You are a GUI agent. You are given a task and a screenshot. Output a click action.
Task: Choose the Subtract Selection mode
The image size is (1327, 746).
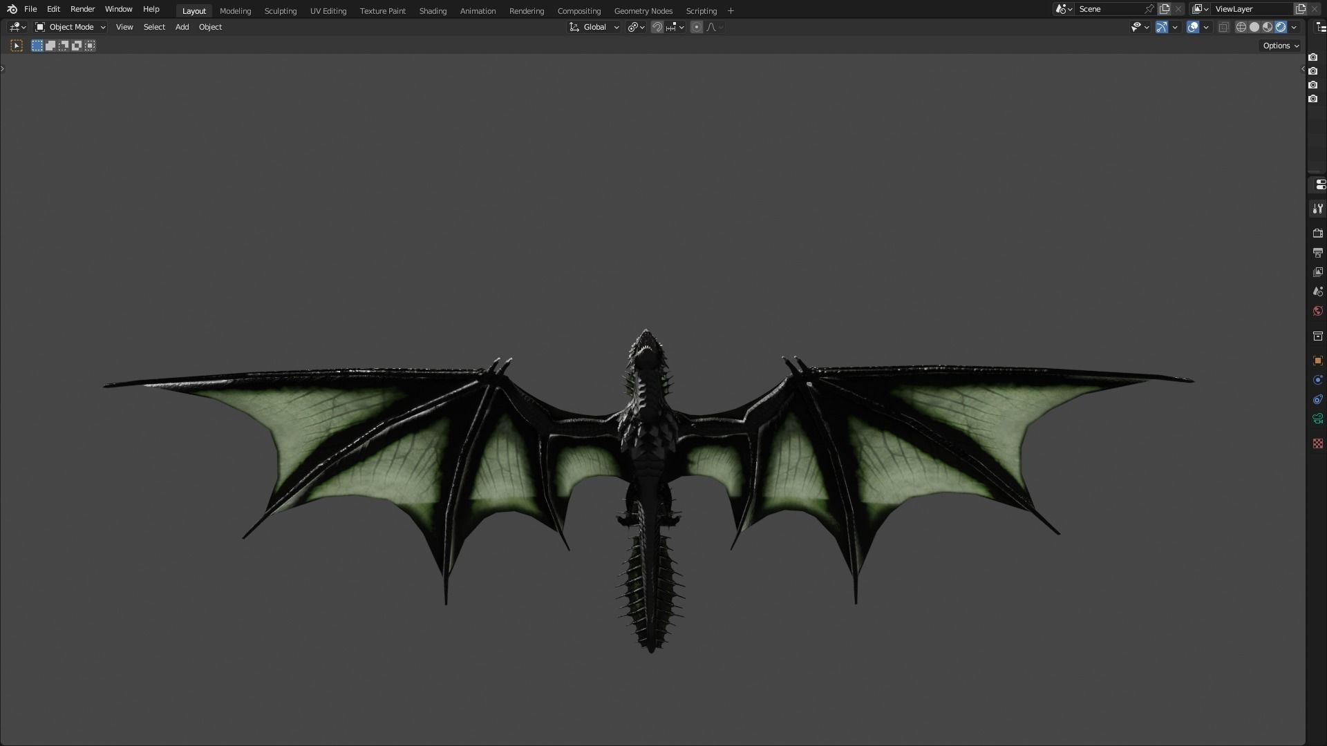64,46
